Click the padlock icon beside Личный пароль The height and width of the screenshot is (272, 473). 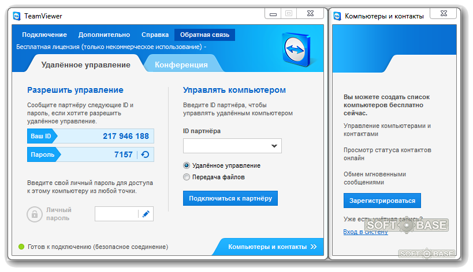pyautogui.click(x=35, y=214)
